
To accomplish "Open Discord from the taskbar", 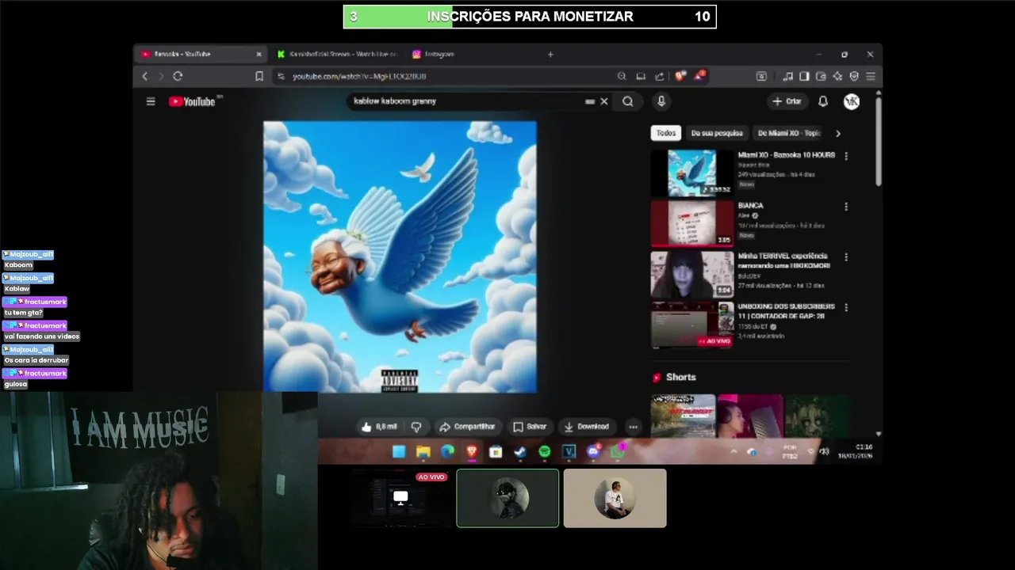I will [x=593, y=452].
